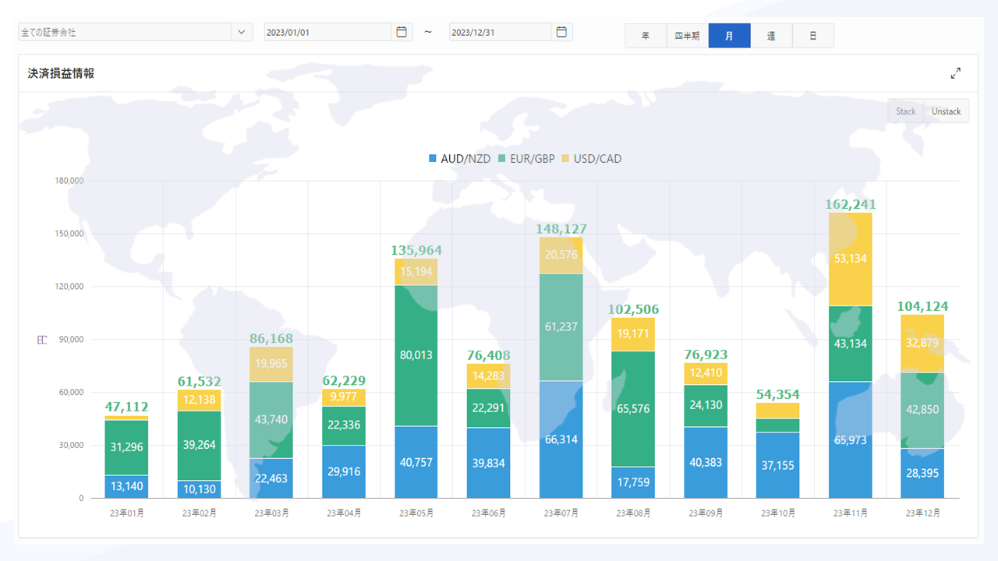998x561 pixels.
Task: Click the 28,395 AUD/NZD bar segment
Action: click(922, 473)
